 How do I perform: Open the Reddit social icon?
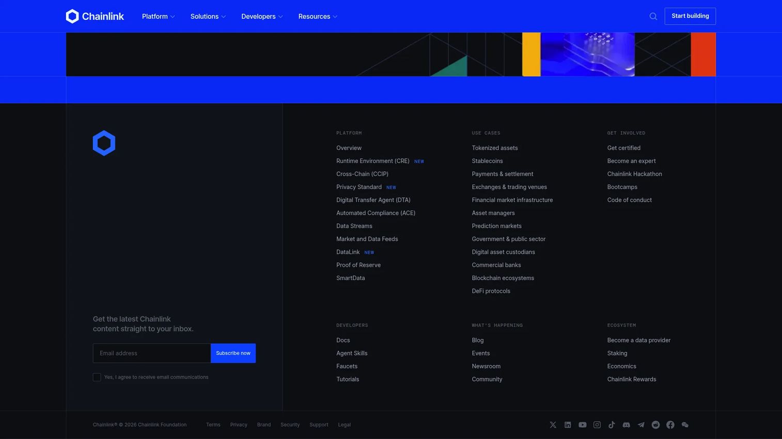coord(655,425)
